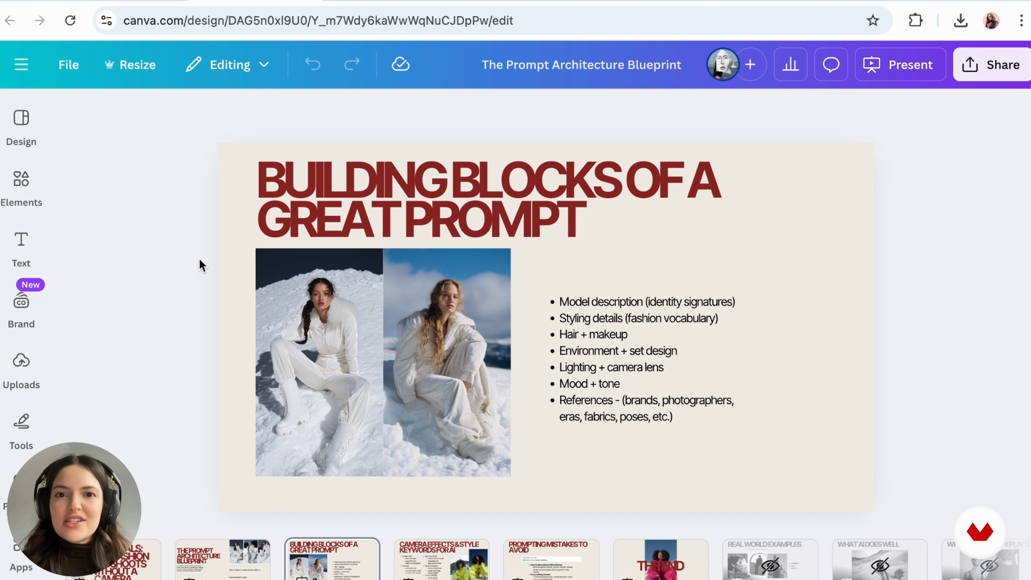The width and height of the screenshot is (1031, 580).
Task: Open the File menu
Action: click(x=68, y=64)
